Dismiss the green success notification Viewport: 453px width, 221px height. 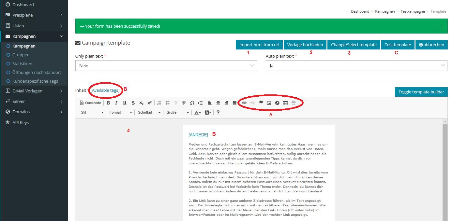(x=441, y=26)
